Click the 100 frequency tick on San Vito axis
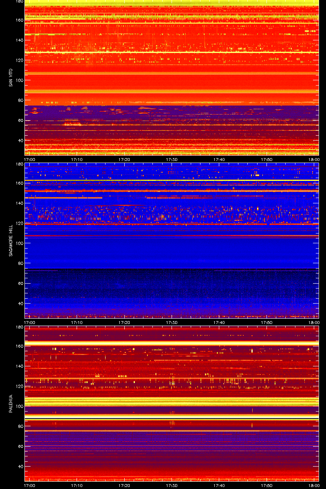The width and height of the screenshot is (326, 489). 19,81
